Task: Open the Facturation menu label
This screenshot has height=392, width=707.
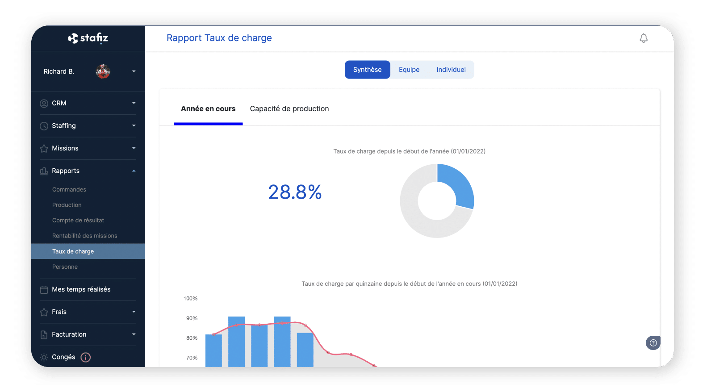Action: coord(69,334)
